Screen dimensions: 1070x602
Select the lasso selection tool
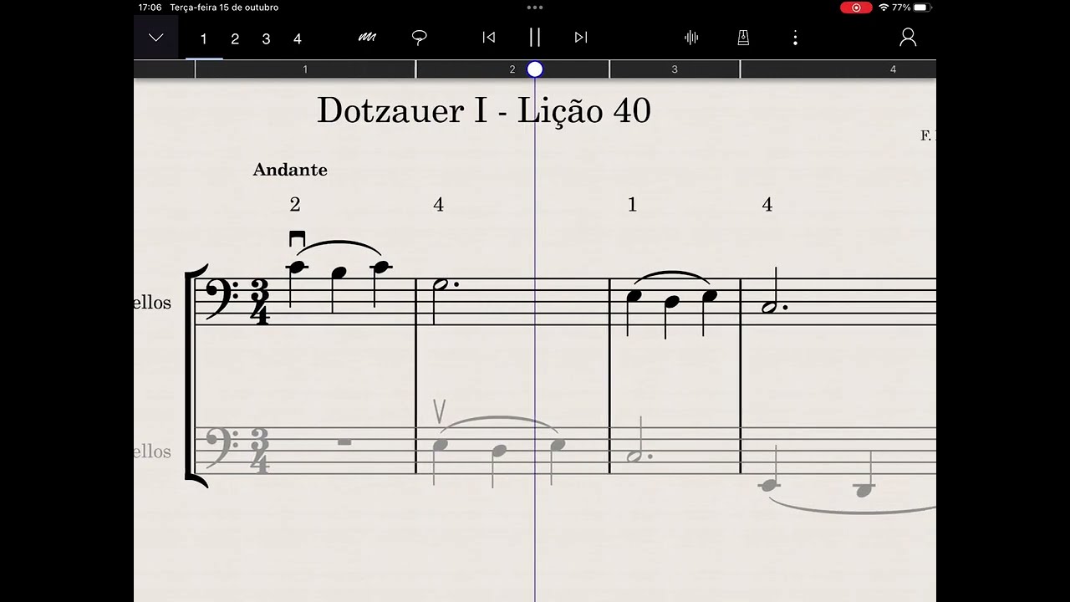point(420,38)
